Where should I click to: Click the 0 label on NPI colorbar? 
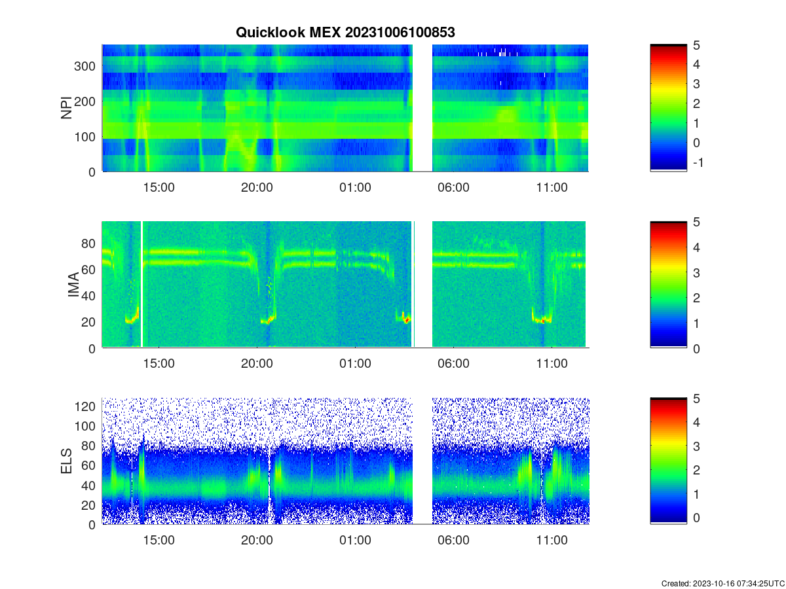click(696, 143)
